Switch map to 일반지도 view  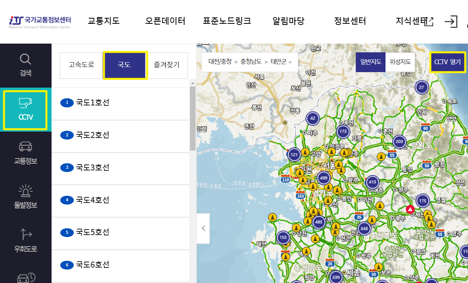pyautogui.click(x=370, y=62)
